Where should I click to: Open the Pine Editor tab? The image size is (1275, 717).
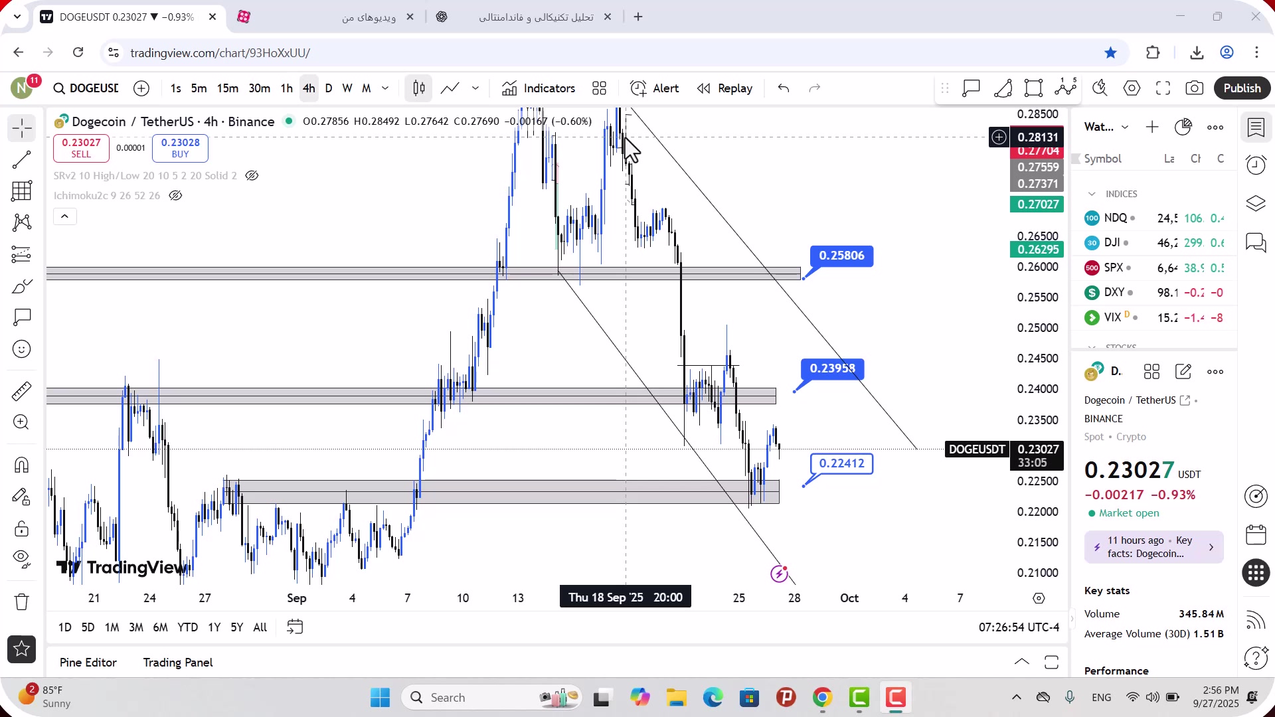(88, 663)
